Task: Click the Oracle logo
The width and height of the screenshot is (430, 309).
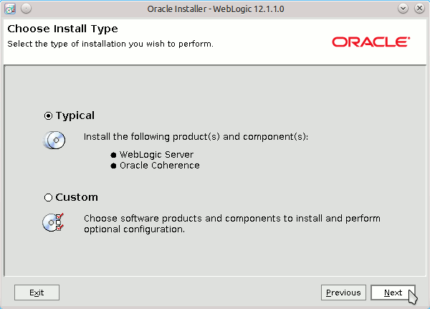Action: [x=371, y=42]
